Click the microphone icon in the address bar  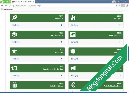point(117,6)
